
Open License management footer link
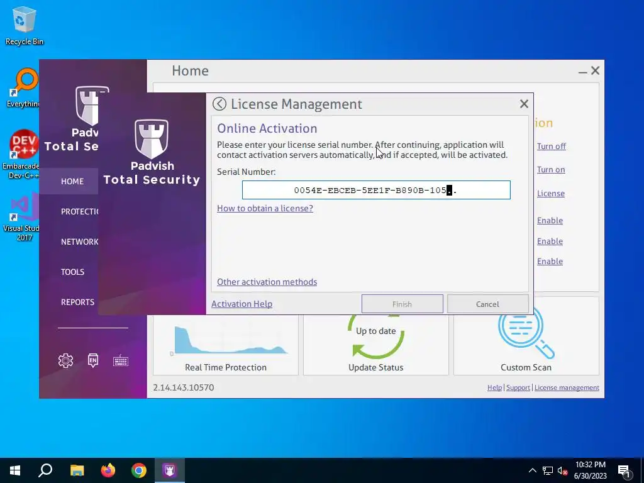pos(567,387)
